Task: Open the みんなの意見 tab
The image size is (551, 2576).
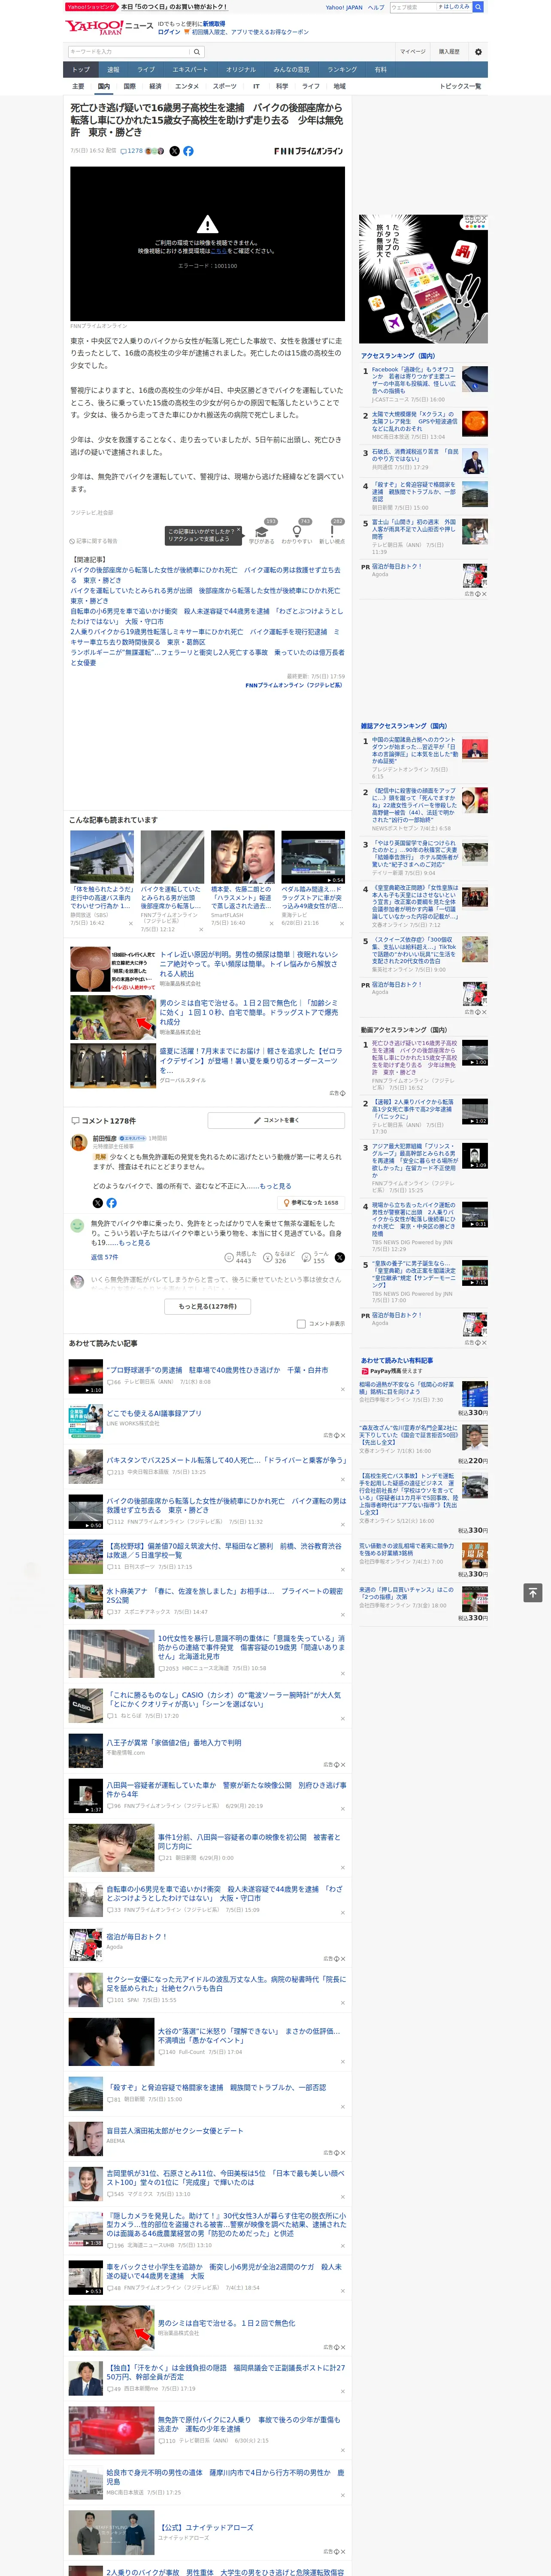Action: [292, 70]
